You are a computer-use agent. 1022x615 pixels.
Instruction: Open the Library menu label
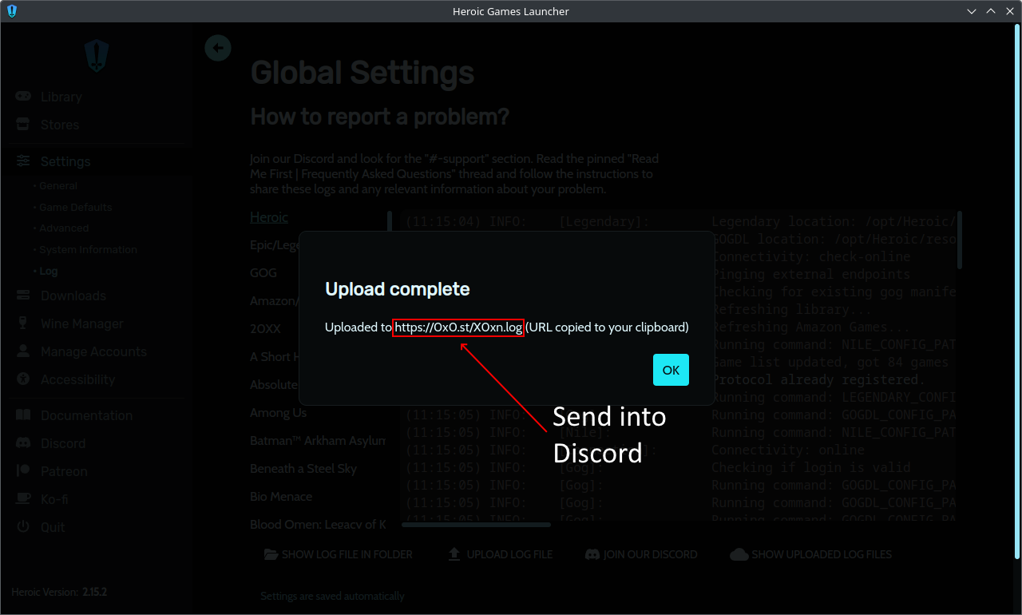pos(61,97)
